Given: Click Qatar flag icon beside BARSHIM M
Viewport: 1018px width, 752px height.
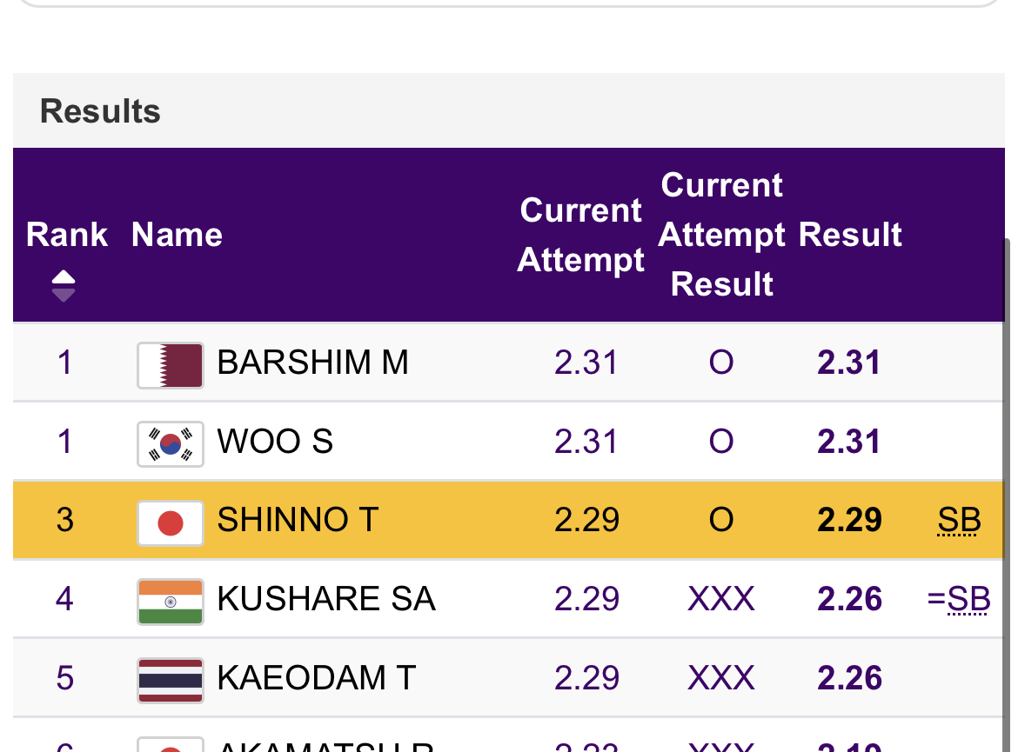Looking at the screenshot, I should tap(171, 364).
